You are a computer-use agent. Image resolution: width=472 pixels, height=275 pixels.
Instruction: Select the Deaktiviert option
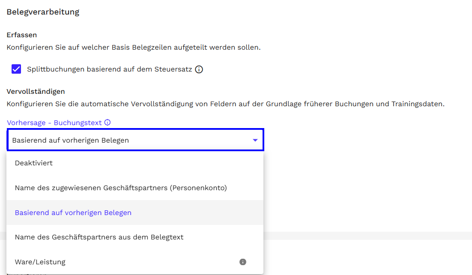coord(34,163)
